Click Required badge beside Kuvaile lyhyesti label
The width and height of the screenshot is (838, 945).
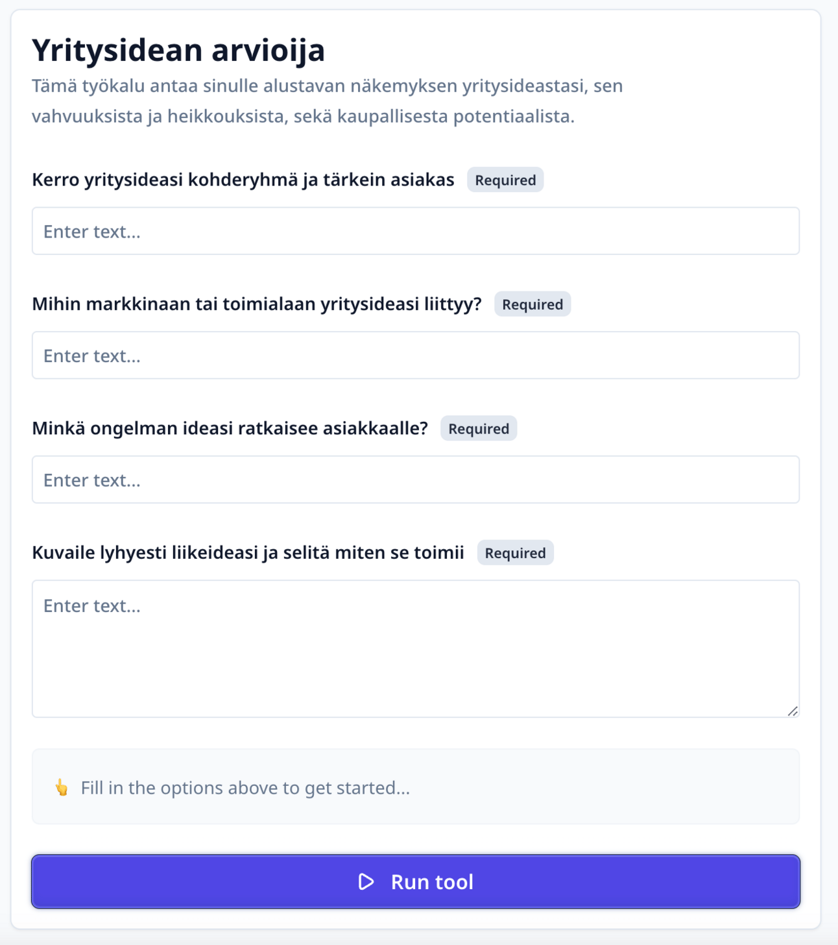pyautogui.click(x=515, y=553)
